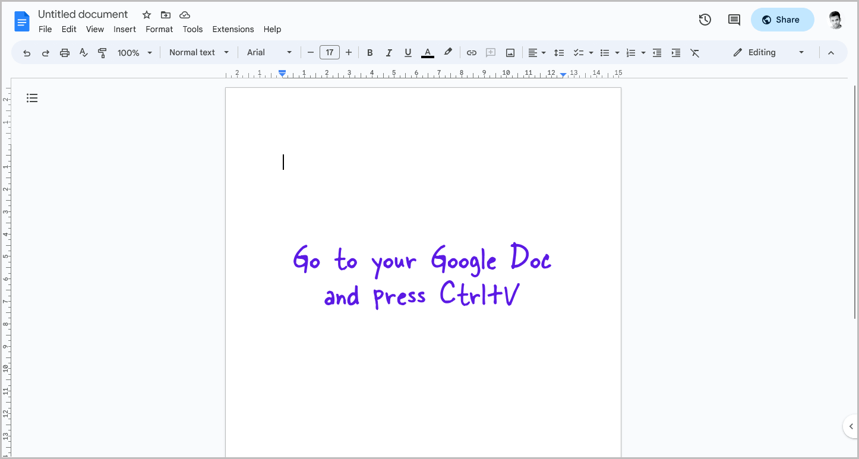This screenshot has width=859, height=459.
Task: Click the right indent ruler marker
Action: (563, 75)
